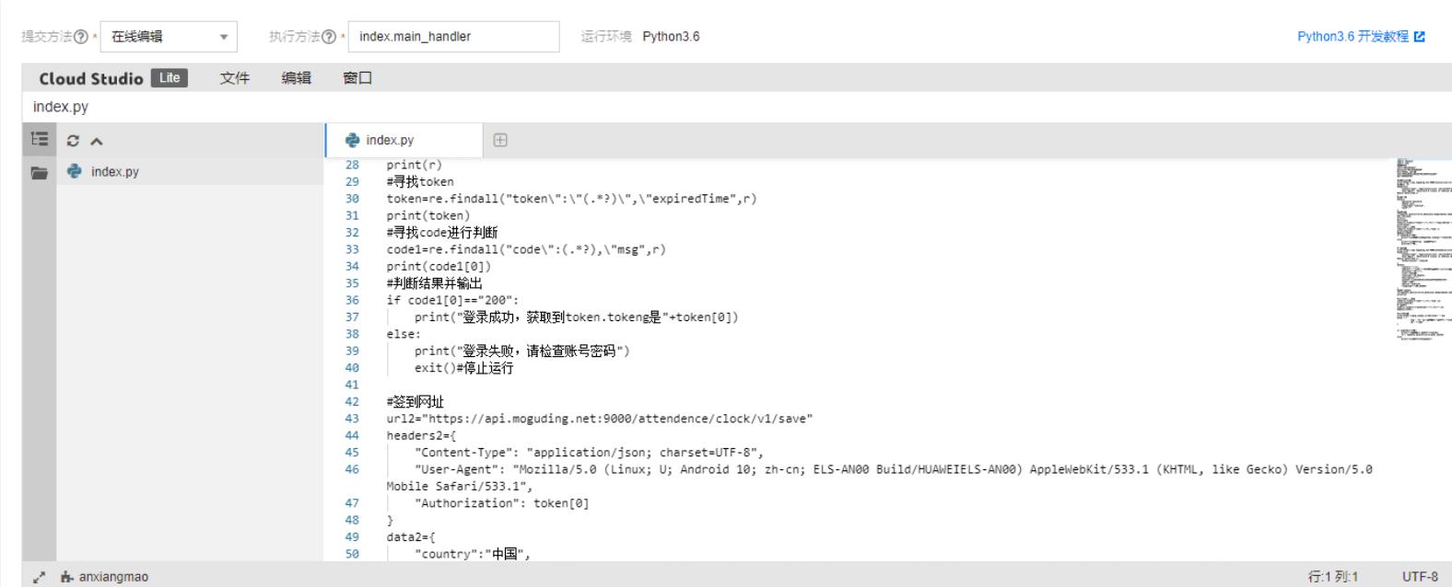Refresh the file explorer
The width and height of the screenshot is (1452, 587).
coord(73,141)
